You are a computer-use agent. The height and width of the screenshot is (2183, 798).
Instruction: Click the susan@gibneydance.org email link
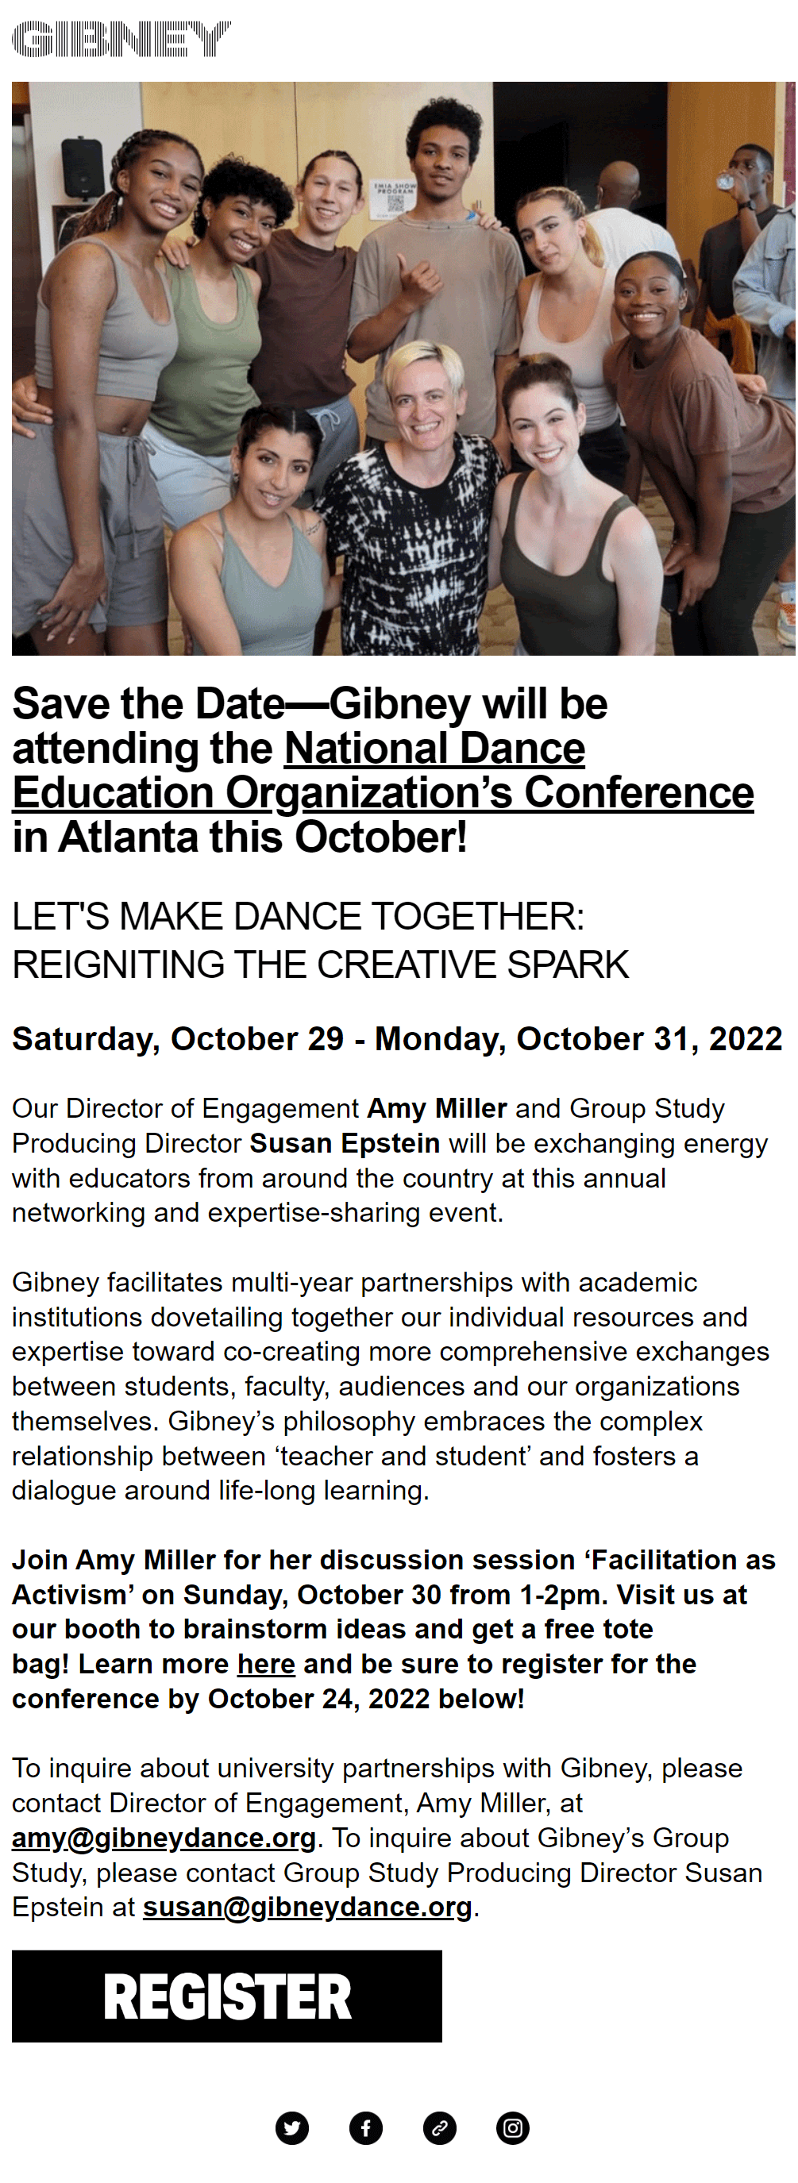pyautogui.click(x=307, y=1906)
